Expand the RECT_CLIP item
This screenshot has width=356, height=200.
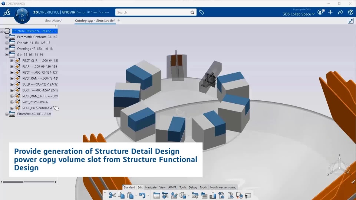pyautogui.click(x=12, y=60)
